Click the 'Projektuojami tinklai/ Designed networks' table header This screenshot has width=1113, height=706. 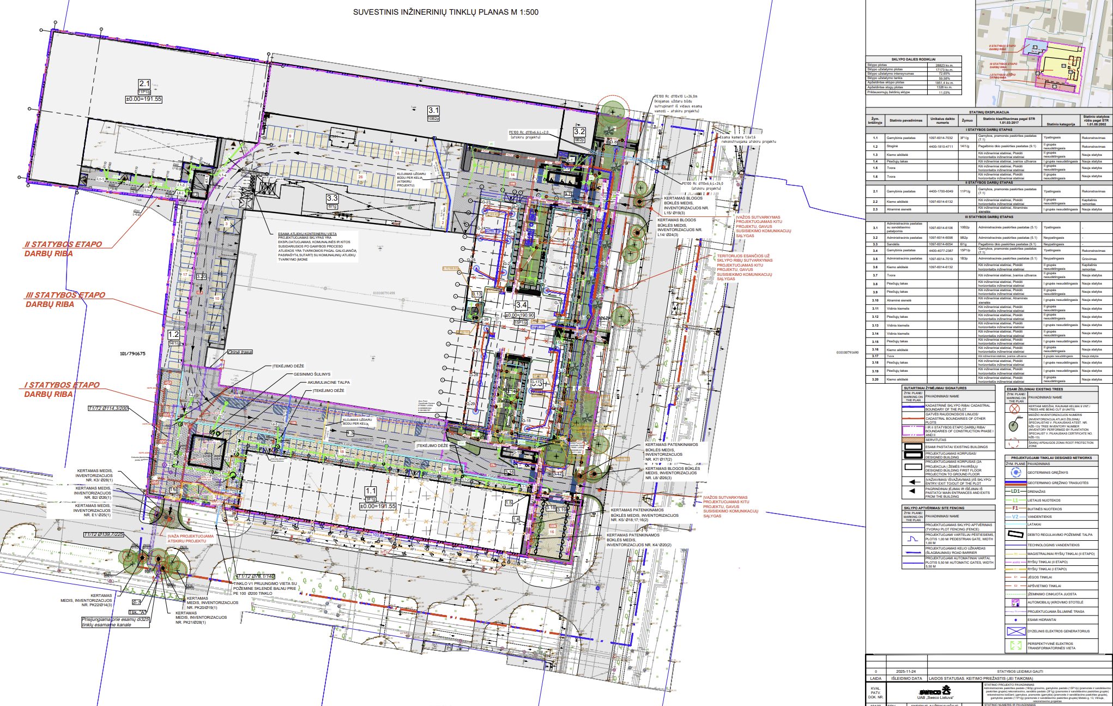click(1051, 458)
